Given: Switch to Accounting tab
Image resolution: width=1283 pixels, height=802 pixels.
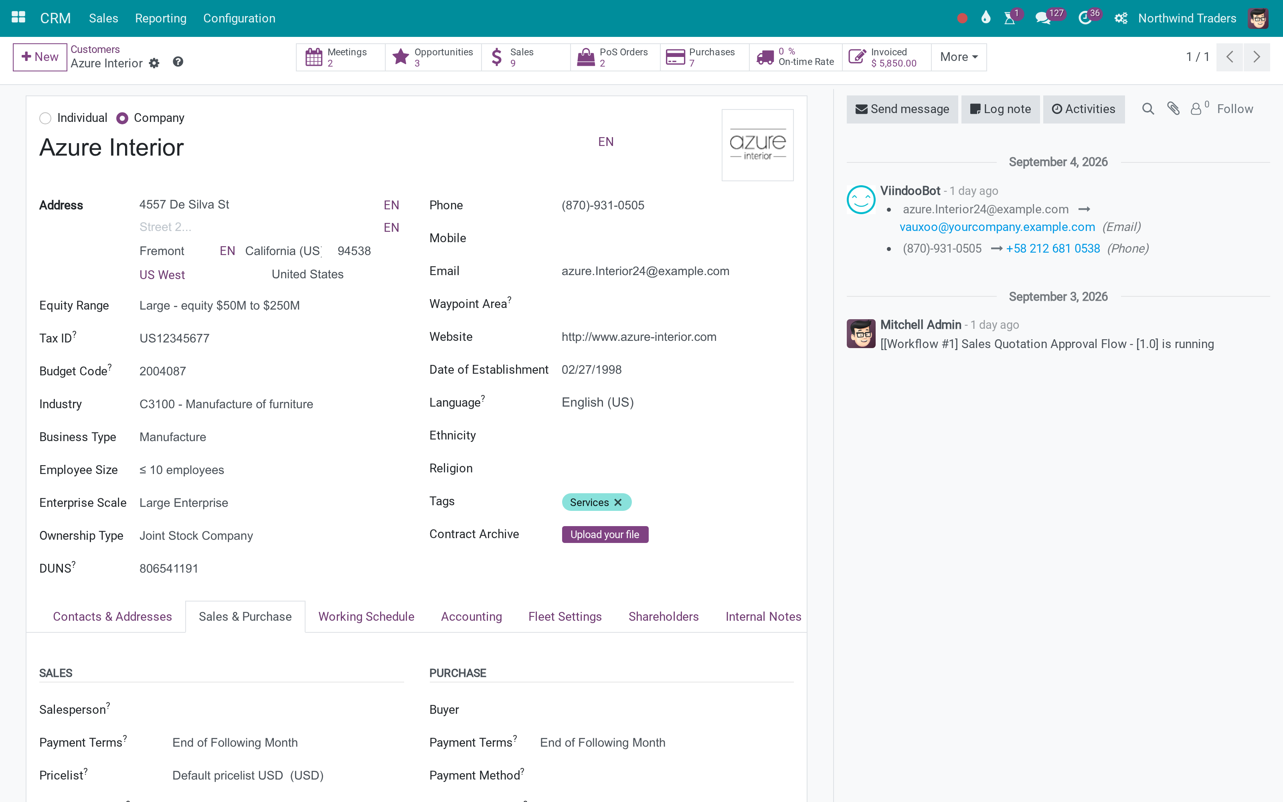Looking at the screenshot, I should click(472, 616).
